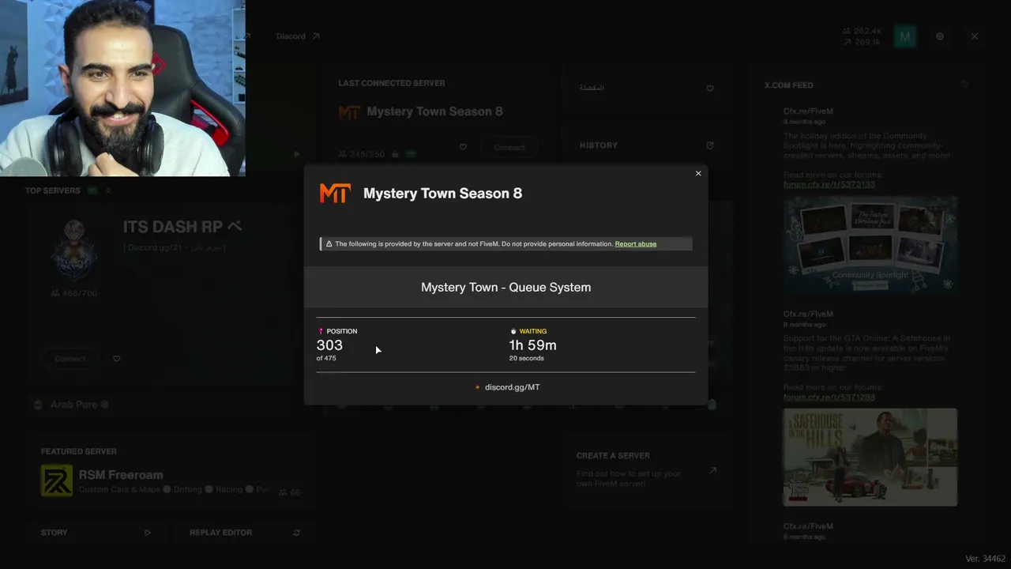This screenshot has width=1011, height=569.
Task: Close the Mystery Town queue dialog
Action: click(x=698, y=173)
